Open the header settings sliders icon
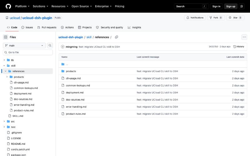250x156 pixels. [242, 6]
